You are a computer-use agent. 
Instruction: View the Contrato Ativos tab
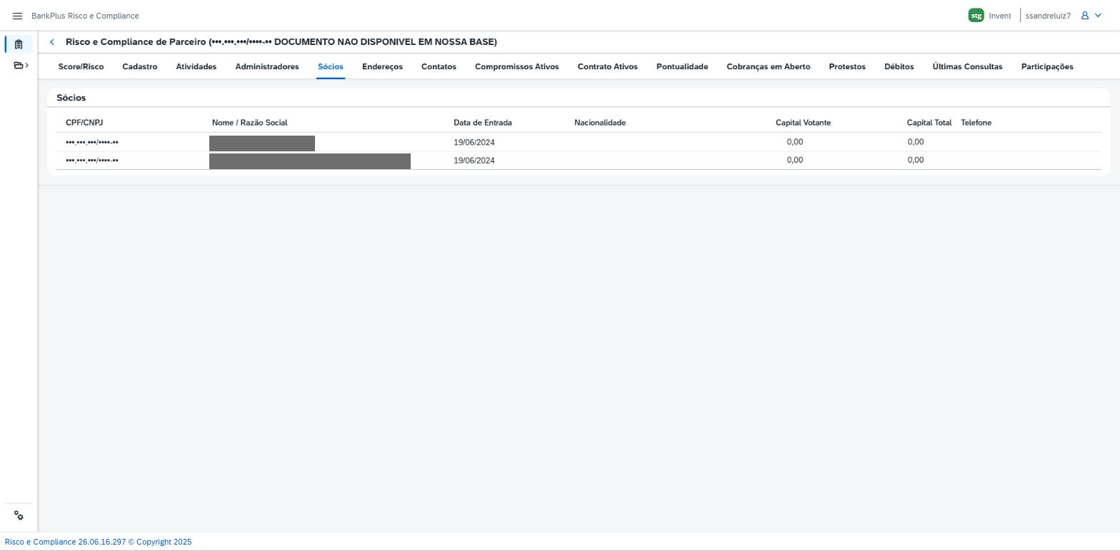coord(608,66)
